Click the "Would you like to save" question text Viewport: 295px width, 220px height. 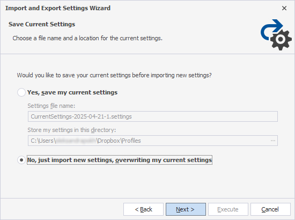[x=114, y=75]
